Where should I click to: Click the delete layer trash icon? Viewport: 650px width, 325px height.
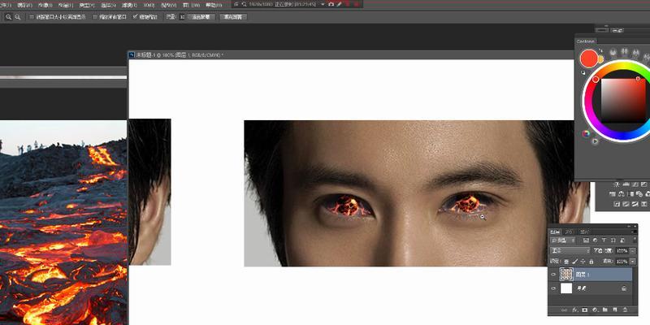pyautogui.click(x=625, y=310)
